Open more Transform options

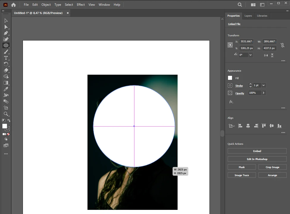tap(283, 61)
